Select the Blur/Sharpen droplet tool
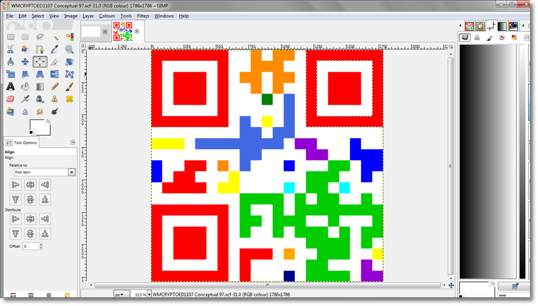 pyautogui.click(x=25, y=111)
